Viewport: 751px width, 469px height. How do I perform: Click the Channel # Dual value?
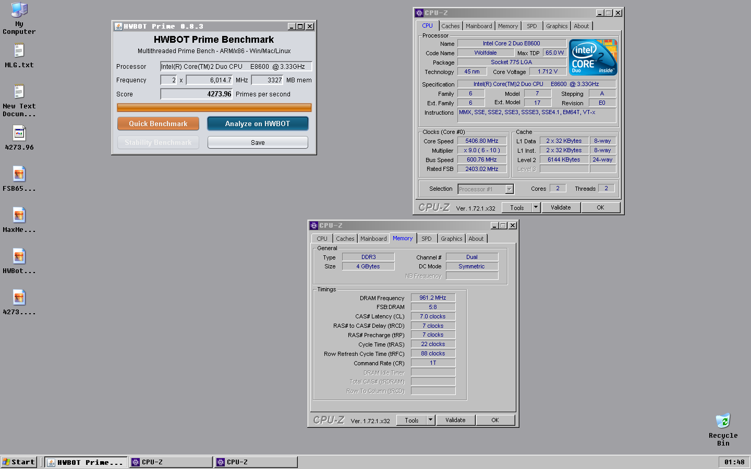[x=472, y=257]
